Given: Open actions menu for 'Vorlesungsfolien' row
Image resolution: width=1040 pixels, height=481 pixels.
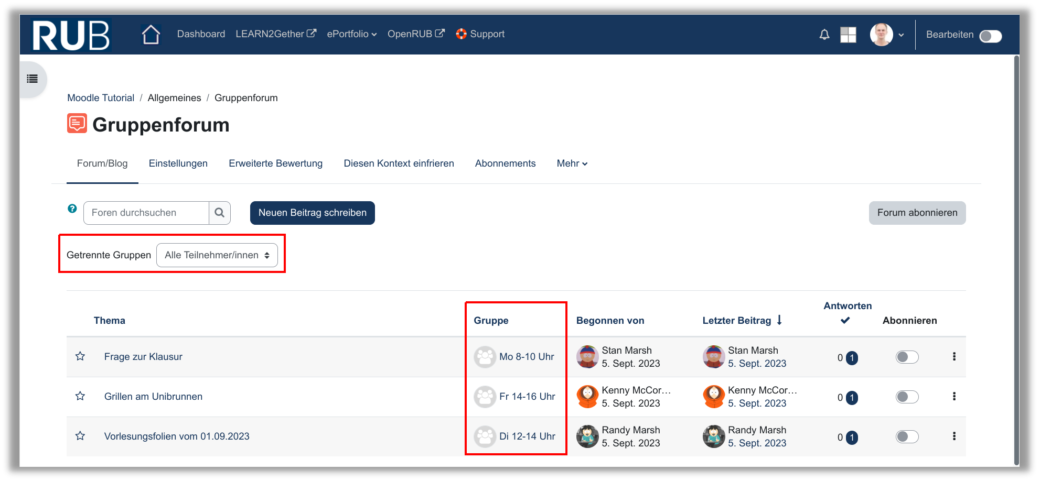Looking at the screenshot, I should [953, 436].
